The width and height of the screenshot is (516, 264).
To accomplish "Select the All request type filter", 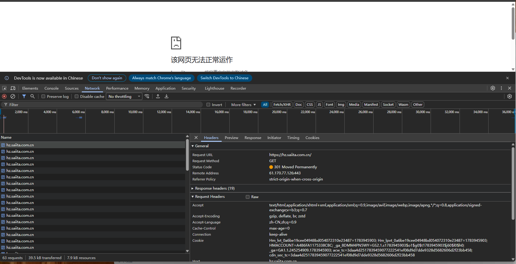I will 265,105.
